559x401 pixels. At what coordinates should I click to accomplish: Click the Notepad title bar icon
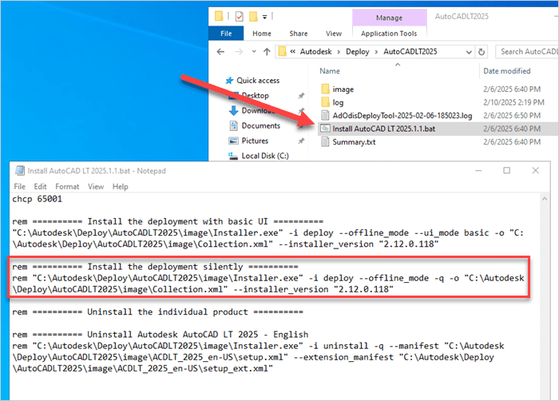[x=20, y=171]
